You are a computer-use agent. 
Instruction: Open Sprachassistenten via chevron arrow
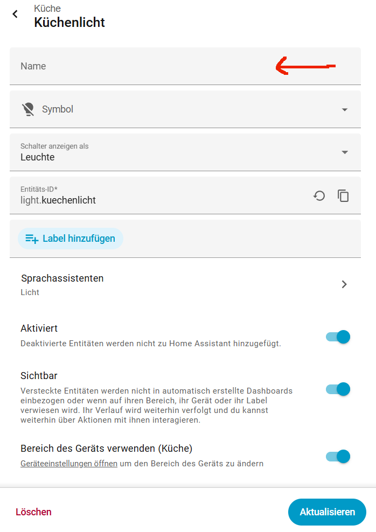click(344, 284)
